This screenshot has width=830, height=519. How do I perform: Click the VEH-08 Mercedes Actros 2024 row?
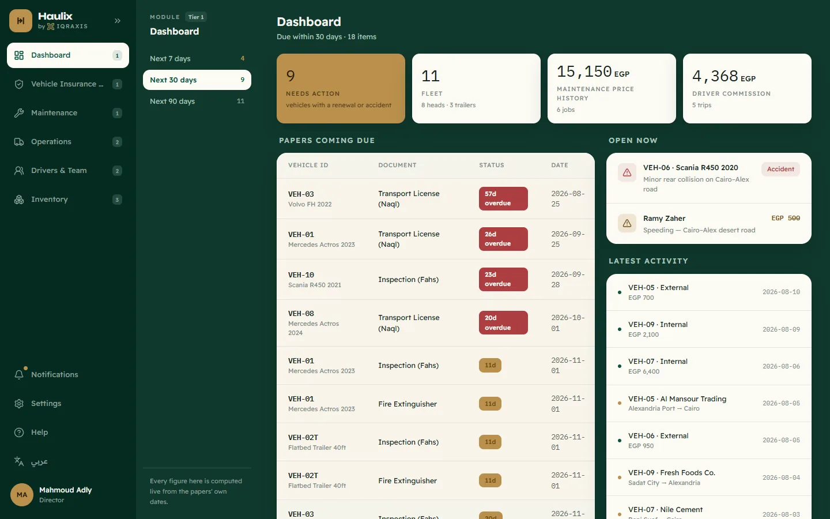436,323
